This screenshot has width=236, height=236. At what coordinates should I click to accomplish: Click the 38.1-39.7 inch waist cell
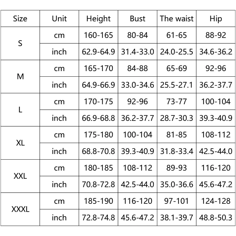tap(176, 218)
